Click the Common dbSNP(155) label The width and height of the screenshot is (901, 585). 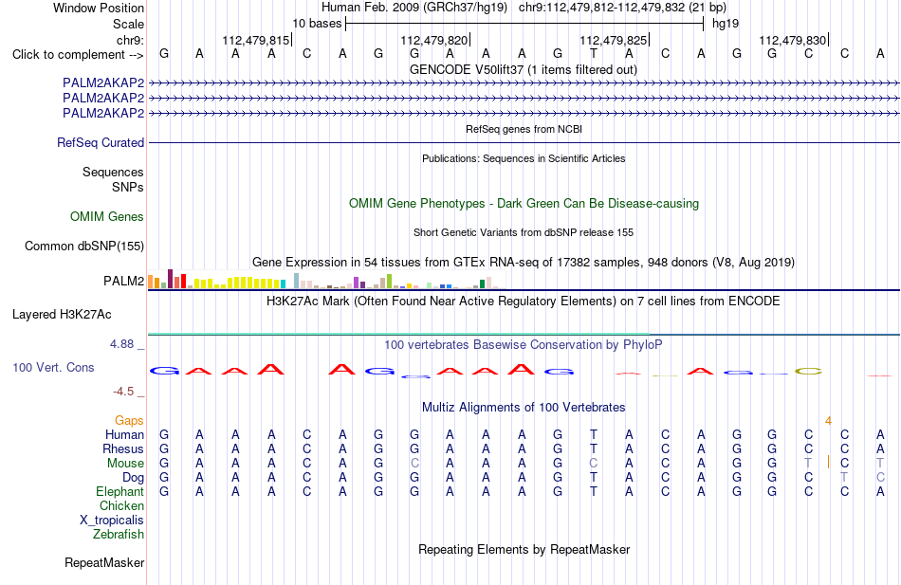pos(84,246)
